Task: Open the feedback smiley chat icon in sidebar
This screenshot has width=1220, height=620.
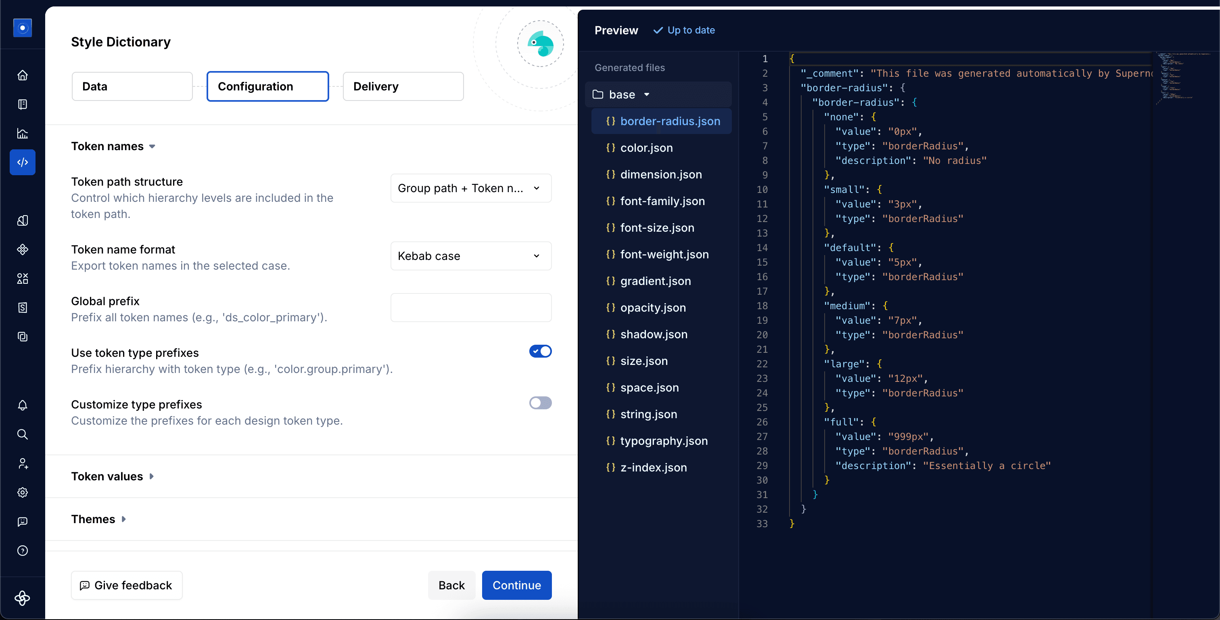Action: [x=22, y=522]
